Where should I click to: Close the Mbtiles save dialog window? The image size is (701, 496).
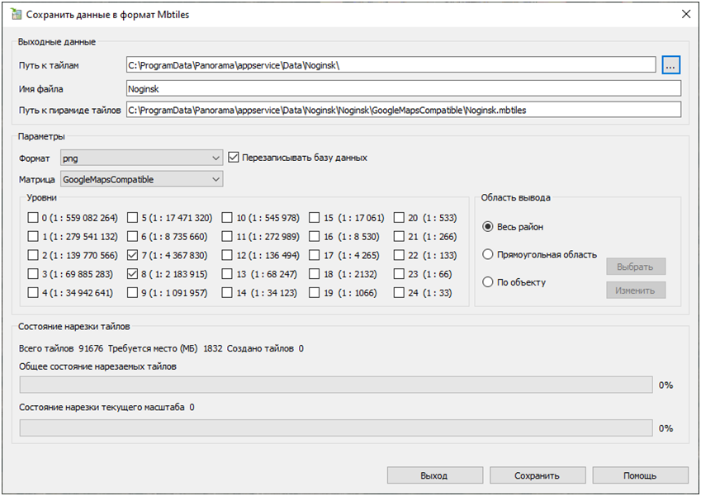[x=684, y=14]
